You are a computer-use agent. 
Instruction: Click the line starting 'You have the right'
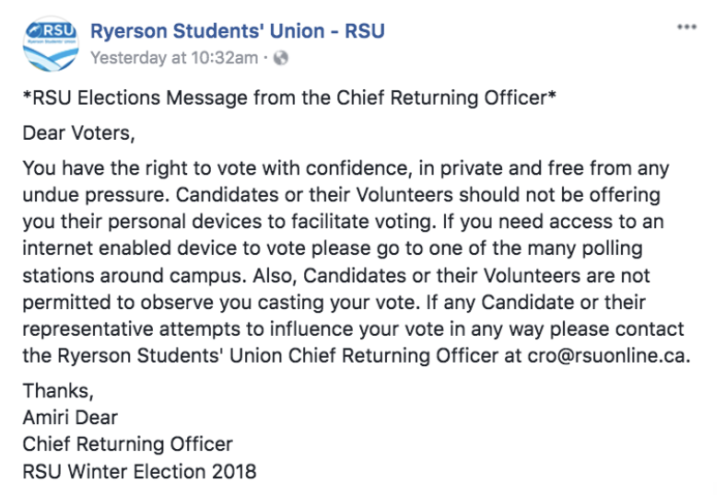point(345,168)
